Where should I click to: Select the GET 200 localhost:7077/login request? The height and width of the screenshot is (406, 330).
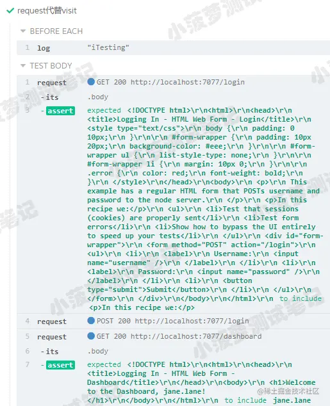click(x=173, y=83)
